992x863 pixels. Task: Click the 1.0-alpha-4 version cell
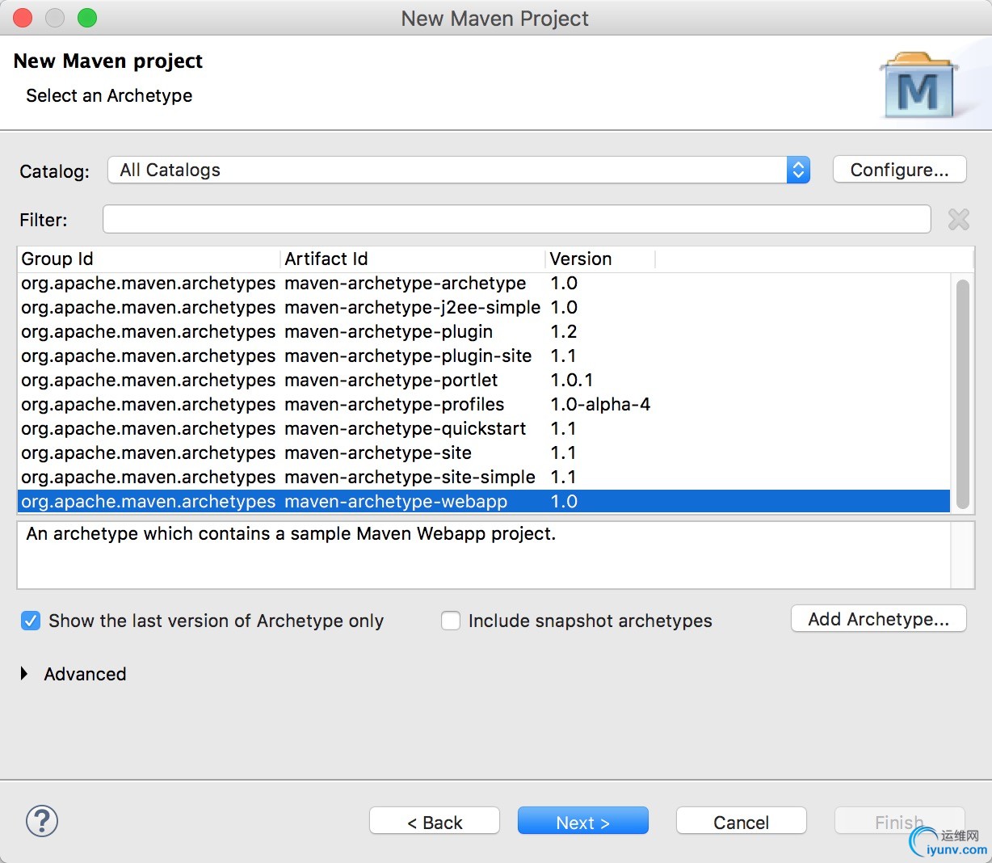point(600,404)
